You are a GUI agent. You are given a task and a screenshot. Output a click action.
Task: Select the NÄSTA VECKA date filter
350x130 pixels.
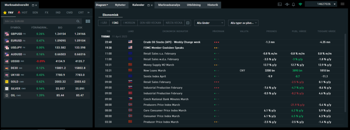(x=174, y=23)
